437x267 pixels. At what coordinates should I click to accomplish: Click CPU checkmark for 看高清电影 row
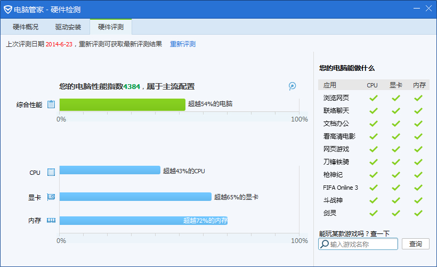pos(374,136)
